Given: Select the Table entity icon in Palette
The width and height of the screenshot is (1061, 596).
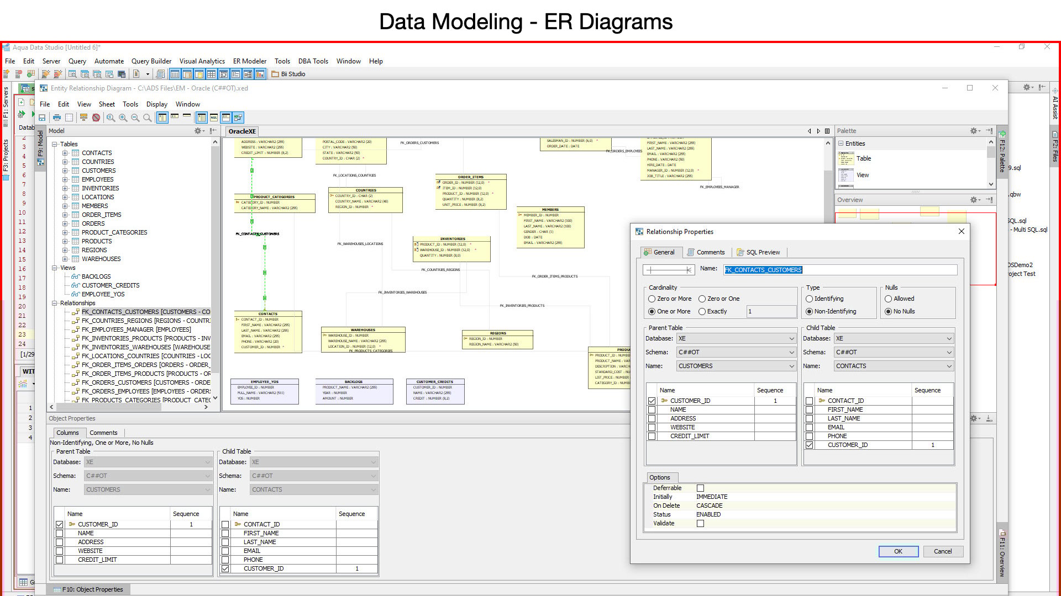Looking at the screenshot, I should [x=845, y=158].
